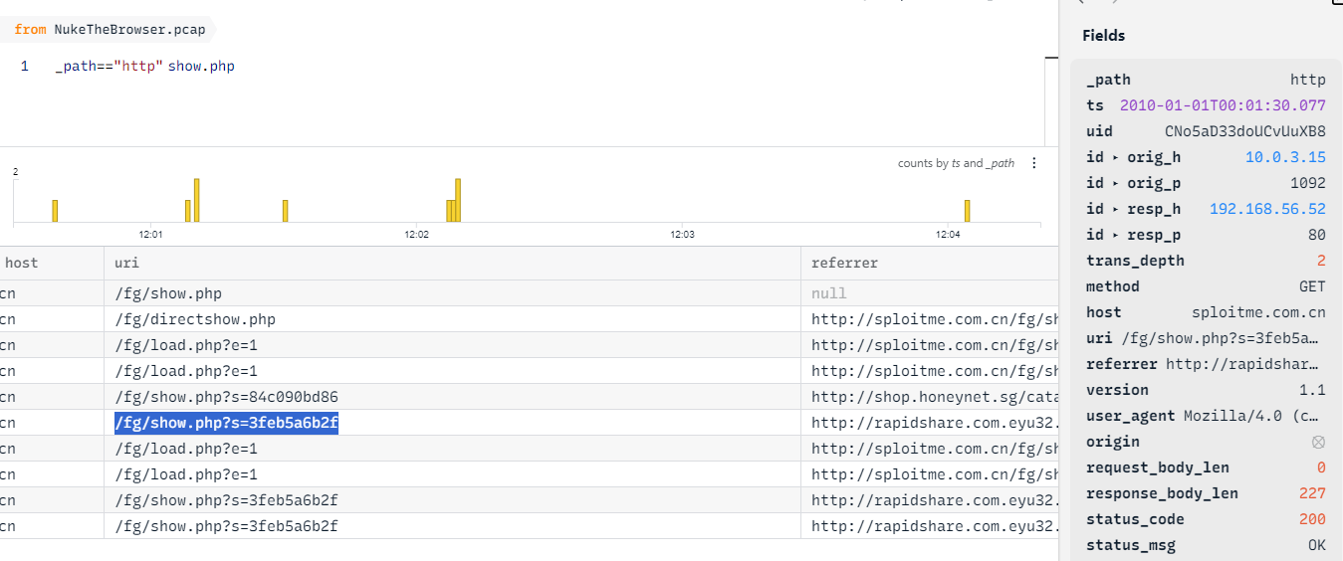Click the 10.0.3.15 orig_h value
Image resolution: width=1343 pixels, height=561 pixels.
[1285, 157]
